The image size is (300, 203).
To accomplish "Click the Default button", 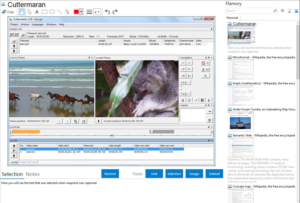I will [x=214, y=174].
